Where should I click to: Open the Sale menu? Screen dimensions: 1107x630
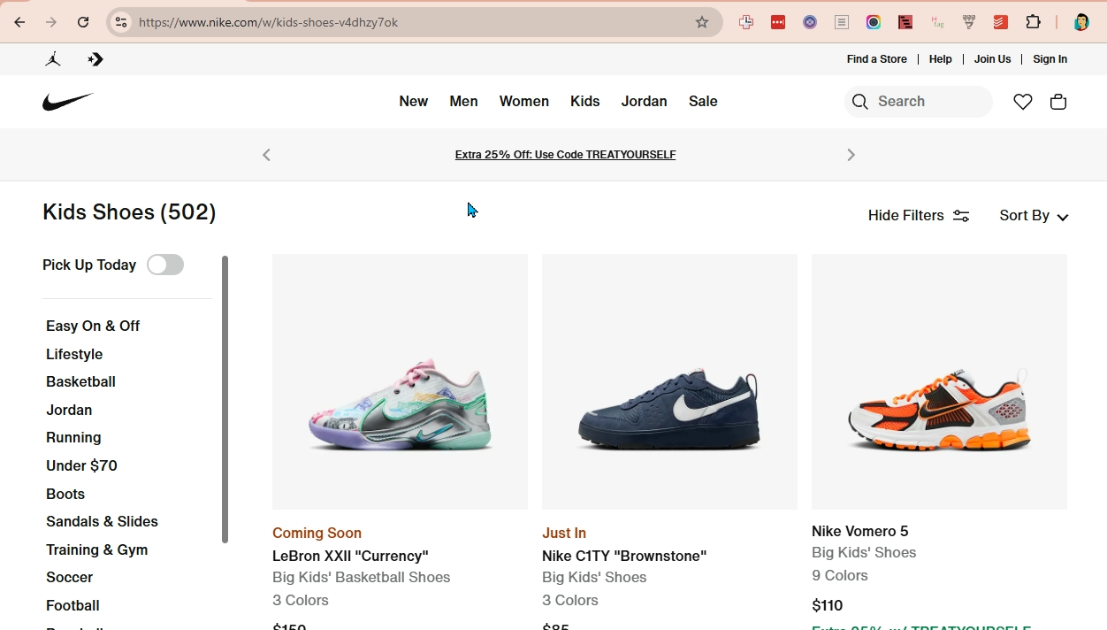(703, 102)
